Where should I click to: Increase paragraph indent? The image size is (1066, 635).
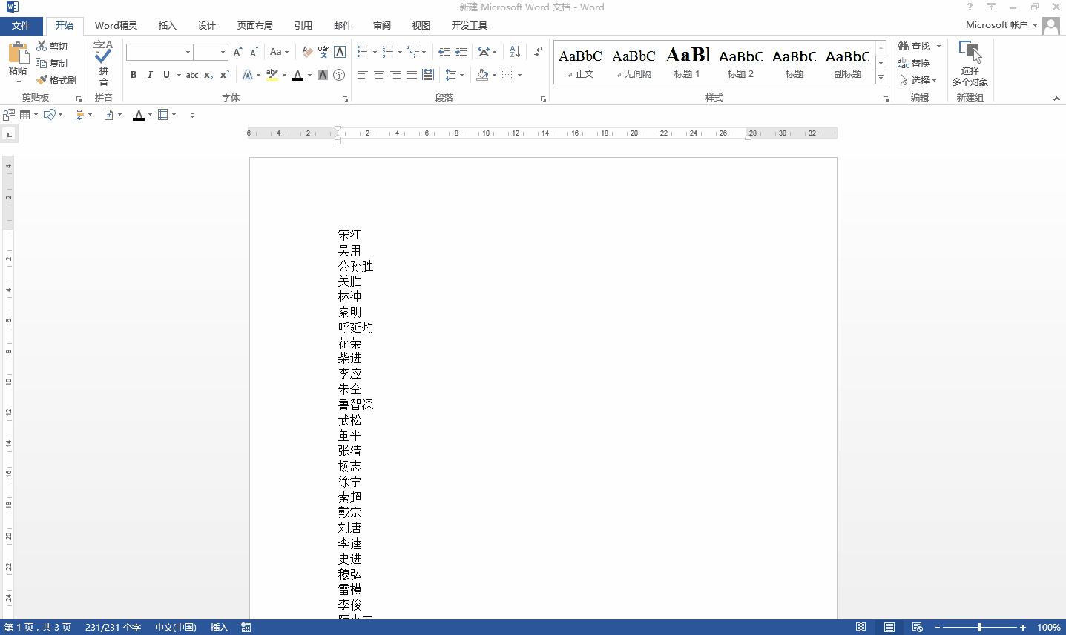coord(461,52)
